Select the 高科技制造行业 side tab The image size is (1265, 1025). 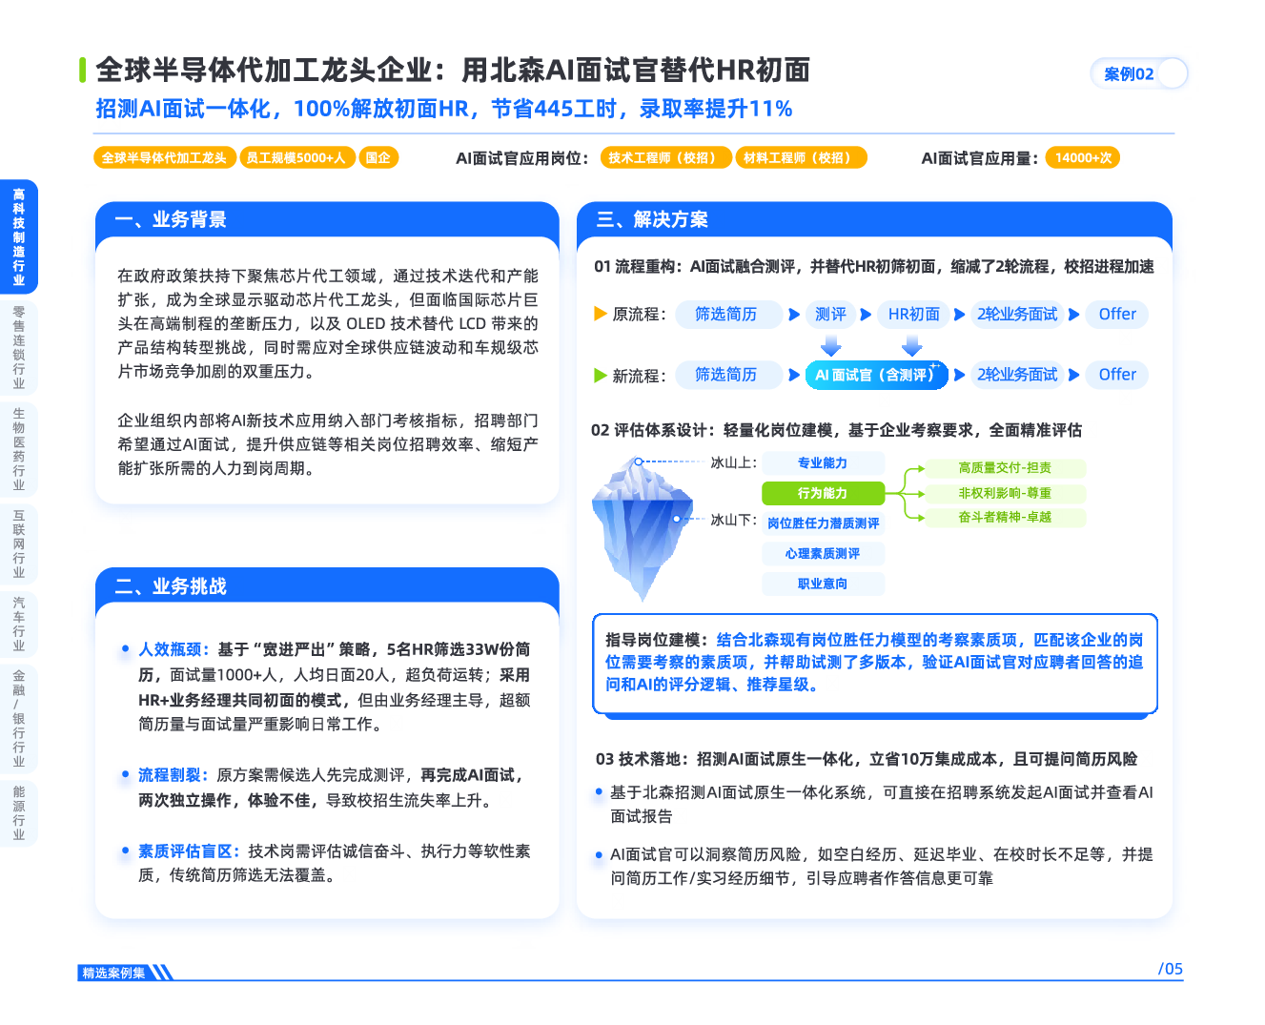click(18, 236)
